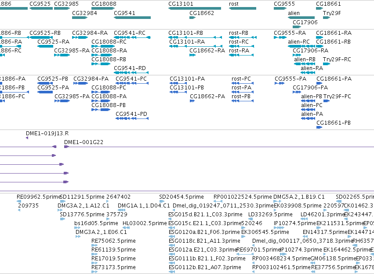Select protein Try29F-PC
Viewport: 374px width, 274px height.
point(337,96)
